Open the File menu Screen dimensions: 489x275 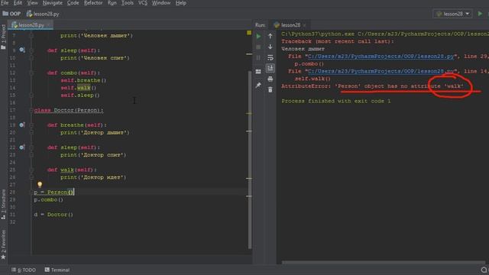tap(5, 3)
